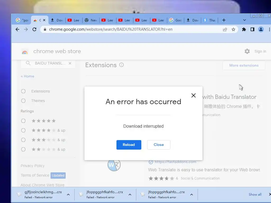This screenshot has width=271, height=203.
Task: Close the active Chrome Web Store tab
Action: [x=44, y=20]
